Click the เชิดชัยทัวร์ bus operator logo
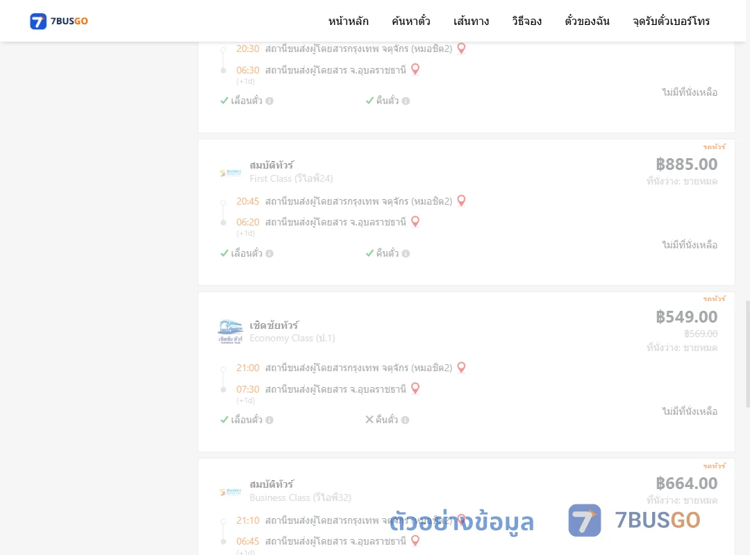 231,332
